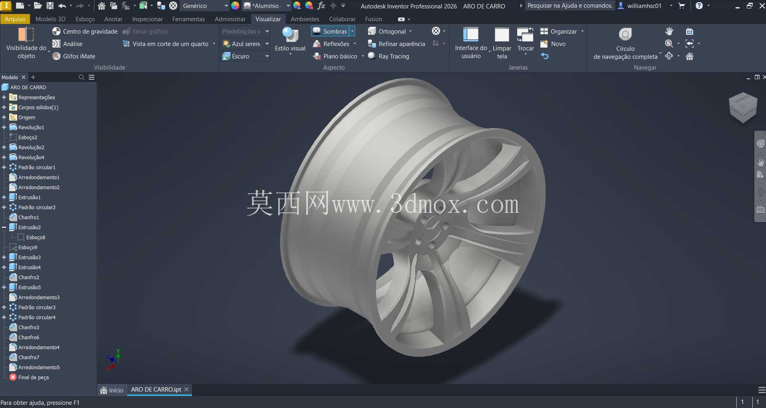Click Organizar windows
The height and width of the screenshot is (408, 766).
pos(558,31)
